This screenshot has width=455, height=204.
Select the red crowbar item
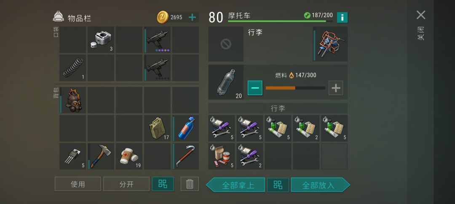185,156
